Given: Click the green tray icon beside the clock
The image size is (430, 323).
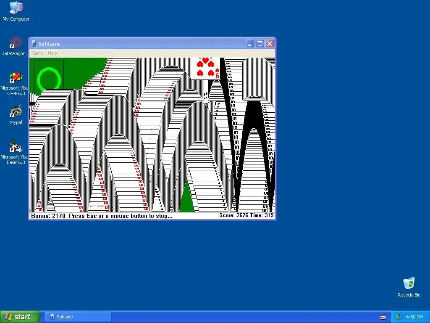Looking at the screenshot, I should tap(399, 317).
